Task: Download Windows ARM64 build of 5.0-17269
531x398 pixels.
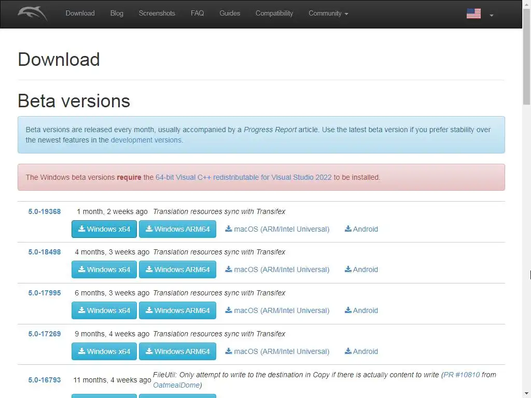Action: 177,352
